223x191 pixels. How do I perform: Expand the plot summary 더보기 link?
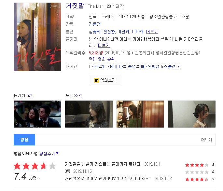point(104,45)
